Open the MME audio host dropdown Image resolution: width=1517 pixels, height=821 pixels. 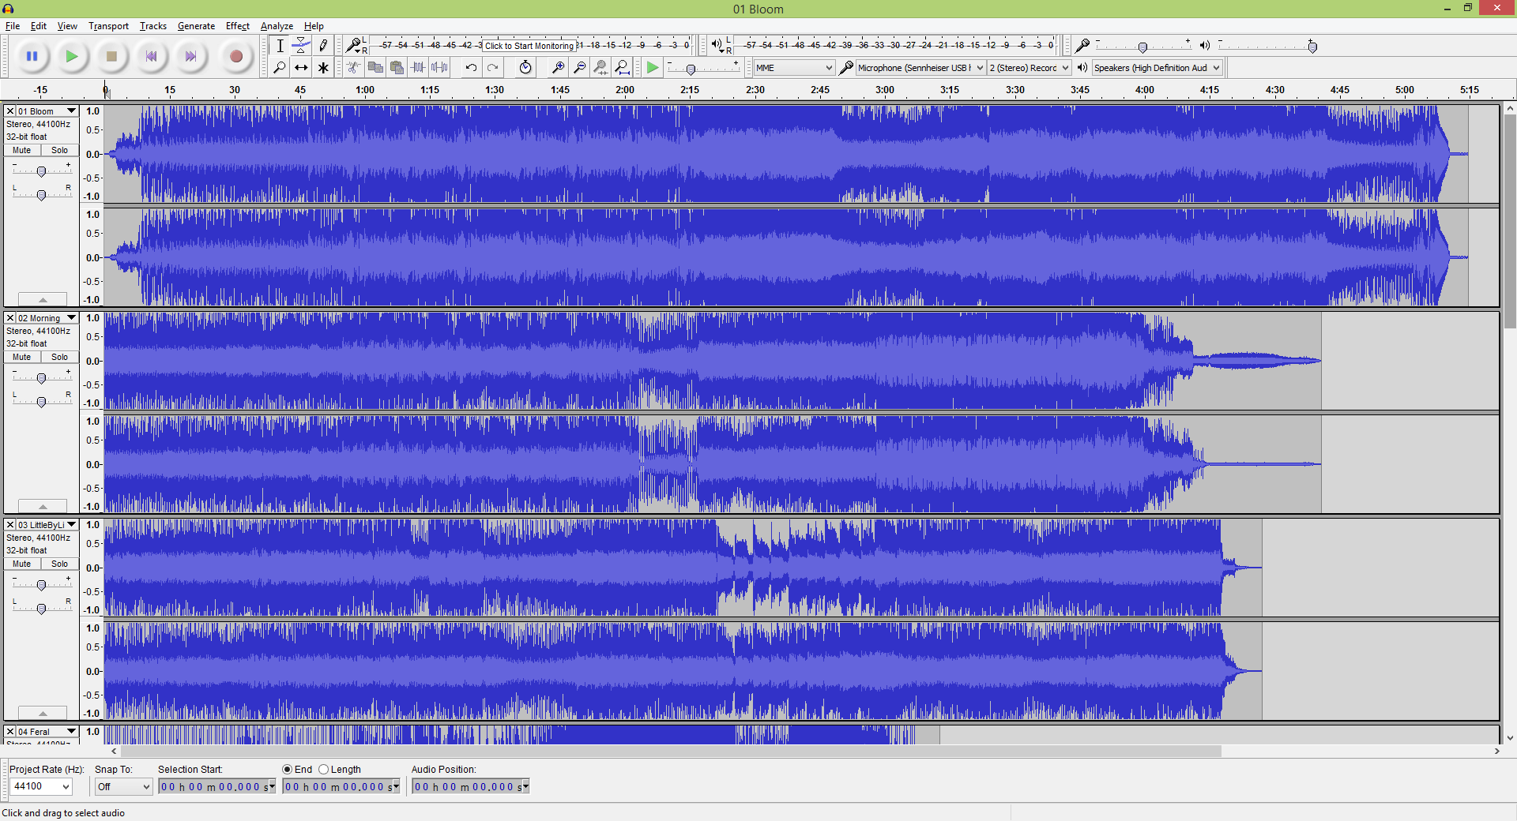[x=794, y=68]
